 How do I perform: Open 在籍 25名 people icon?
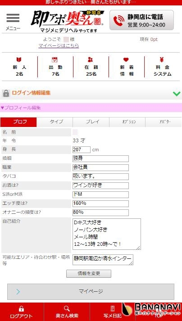90,60
